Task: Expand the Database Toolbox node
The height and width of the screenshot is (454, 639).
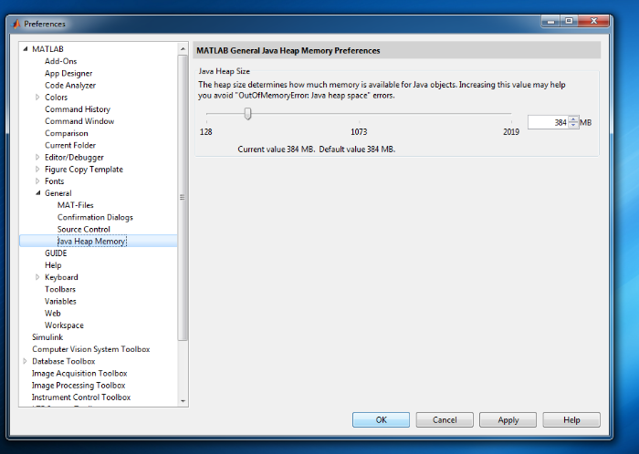Action: [x=25, y=361]
